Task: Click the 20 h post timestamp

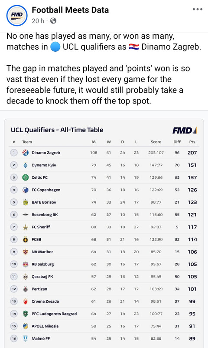Action: pyautogui.click(x=38, y=21)
